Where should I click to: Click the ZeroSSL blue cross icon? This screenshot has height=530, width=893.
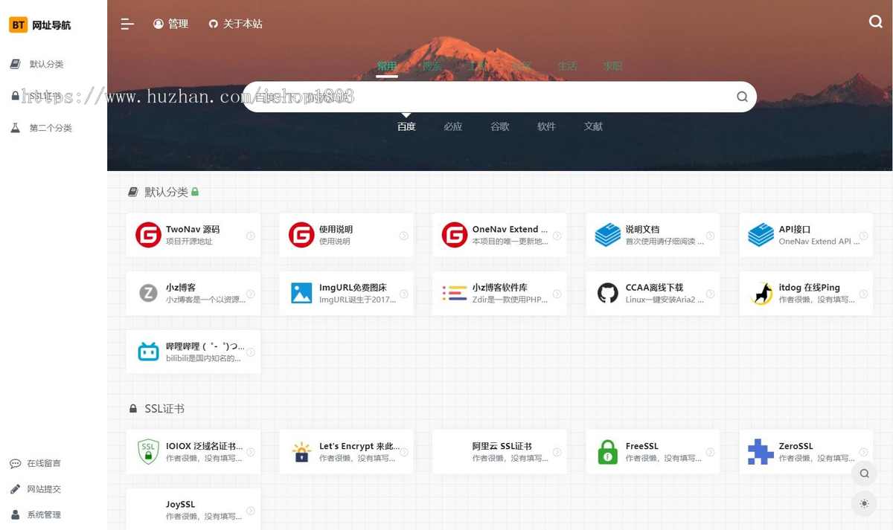761,452
